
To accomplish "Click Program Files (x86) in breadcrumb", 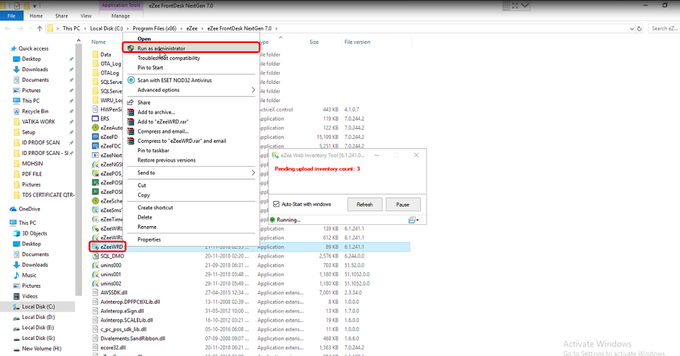I will click(x=154, y=29).
